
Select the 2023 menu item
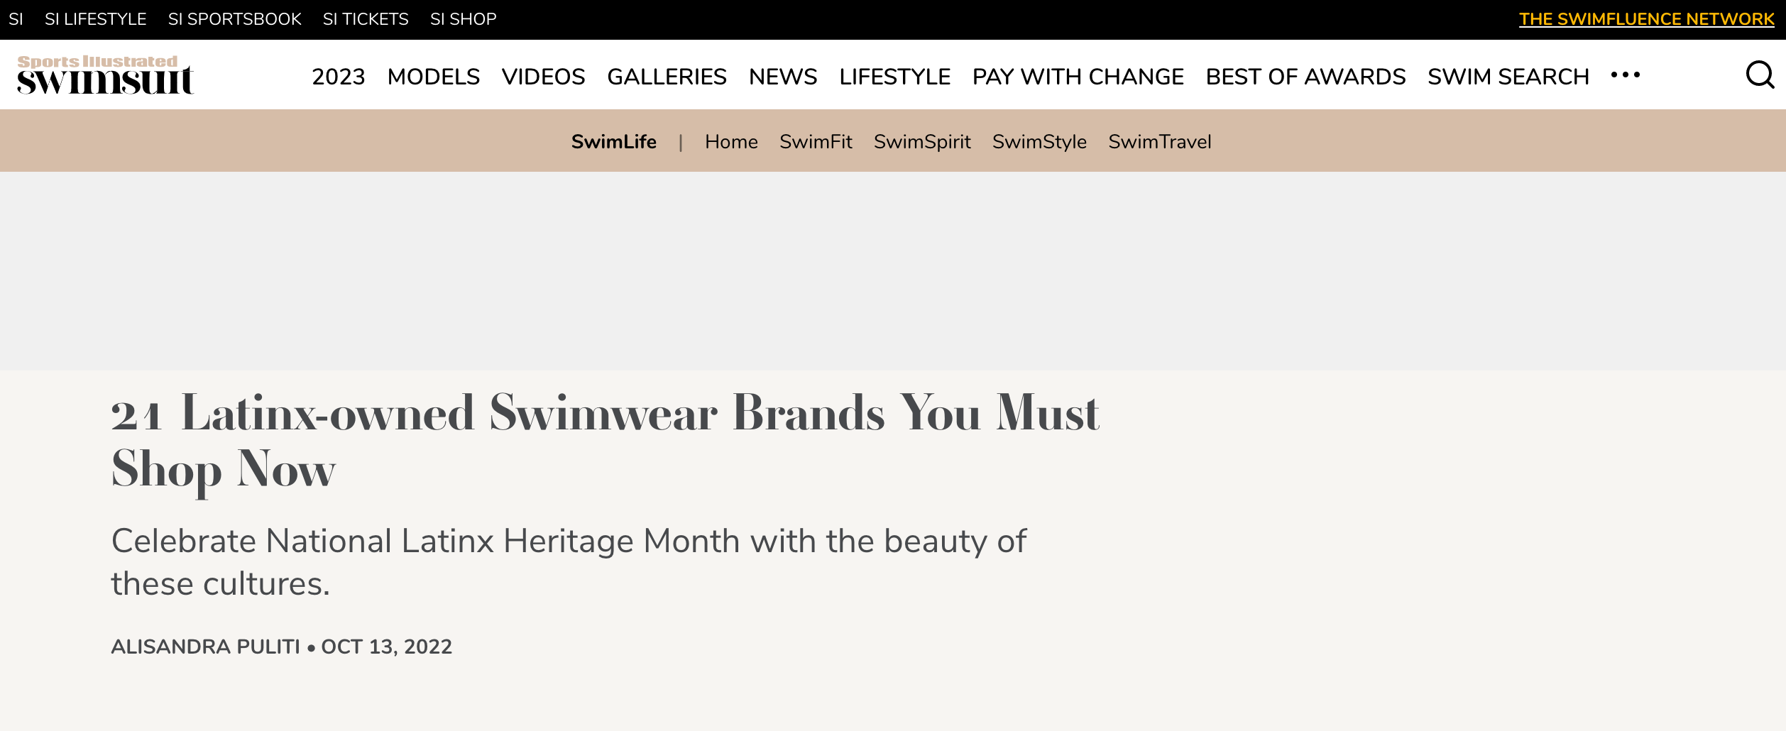pos(339,77)
